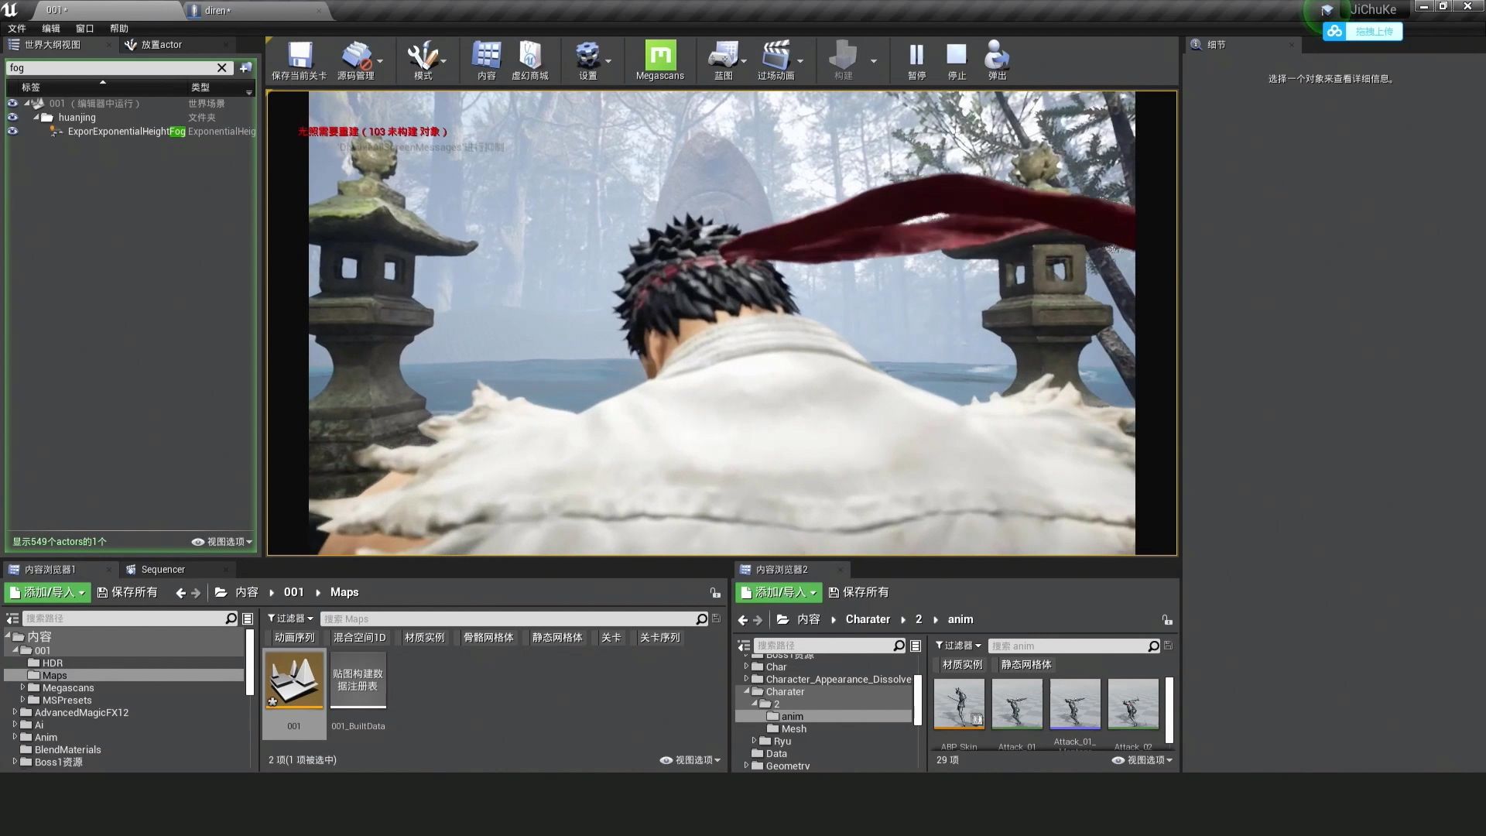Viewport: 1486px width, 836px height.
Task: Toggle sources tree view in Content Browser 1
Action: (x=12, y=618)
